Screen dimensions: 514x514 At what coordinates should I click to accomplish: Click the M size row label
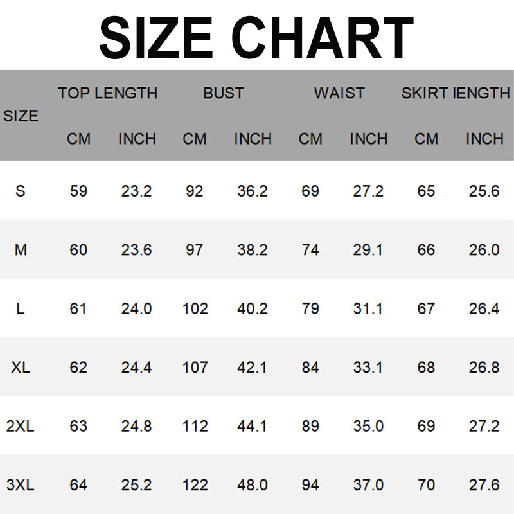pos(21,250)
